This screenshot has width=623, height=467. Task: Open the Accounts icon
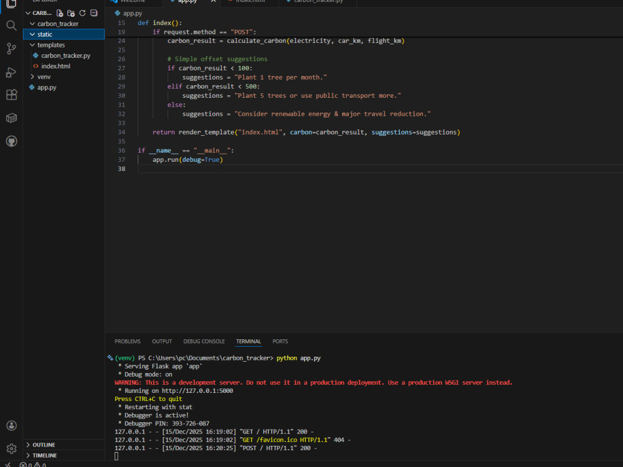click(11, 426)
